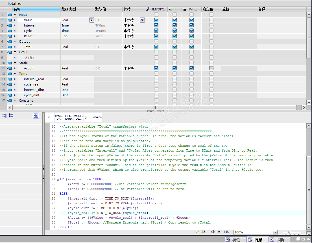Uncheck visible in HMI for Total row
The width and height of the screenshot is (312, 243).
191,47
